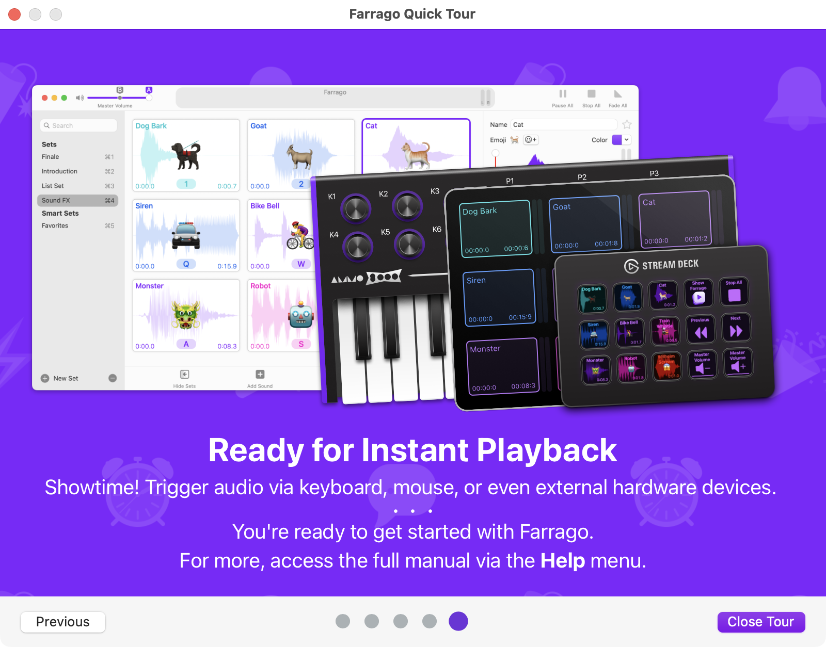
Task: Click the Next Stream Deck key
Action: (736, 328)
